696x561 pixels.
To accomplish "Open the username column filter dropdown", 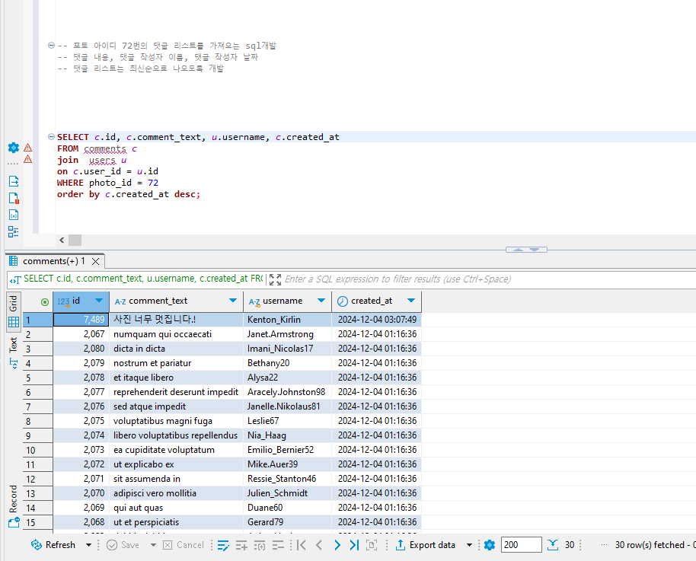I will click(x=321, y=301).
